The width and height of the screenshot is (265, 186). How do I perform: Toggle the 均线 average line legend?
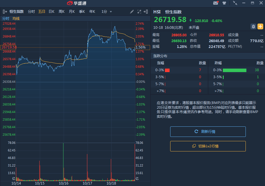16,19
